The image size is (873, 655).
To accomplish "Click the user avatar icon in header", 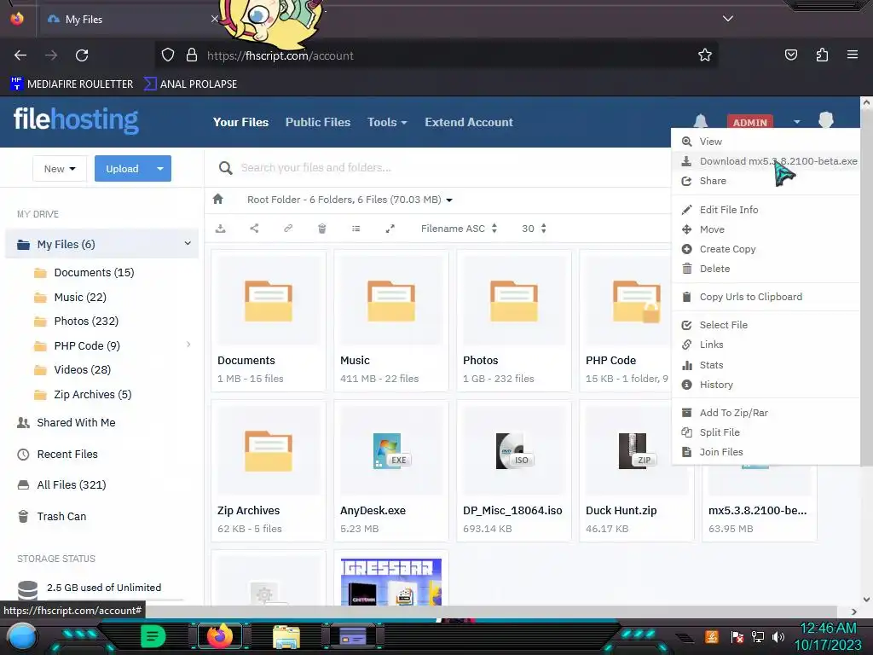I will coord(826,119).
